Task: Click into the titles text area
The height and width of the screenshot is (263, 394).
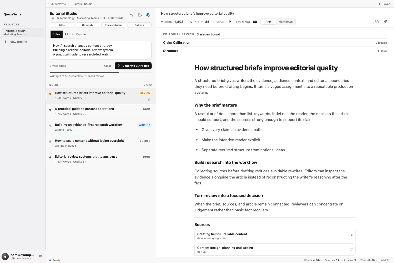Action: coord(101,50)
